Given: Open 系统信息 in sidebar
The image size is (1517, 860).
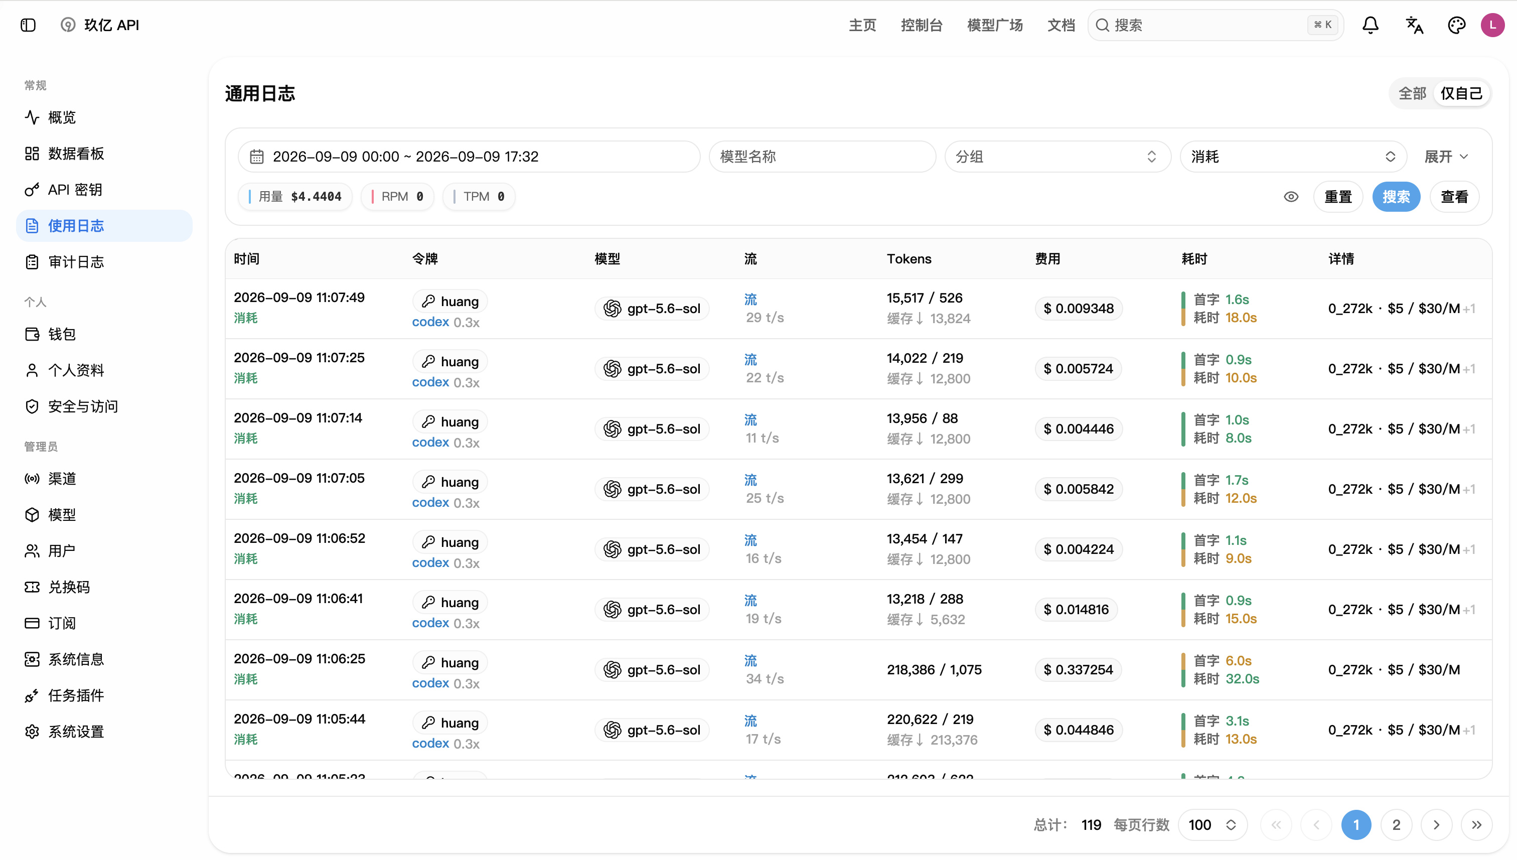Looking at the screenshot, I should pos(104,659).
